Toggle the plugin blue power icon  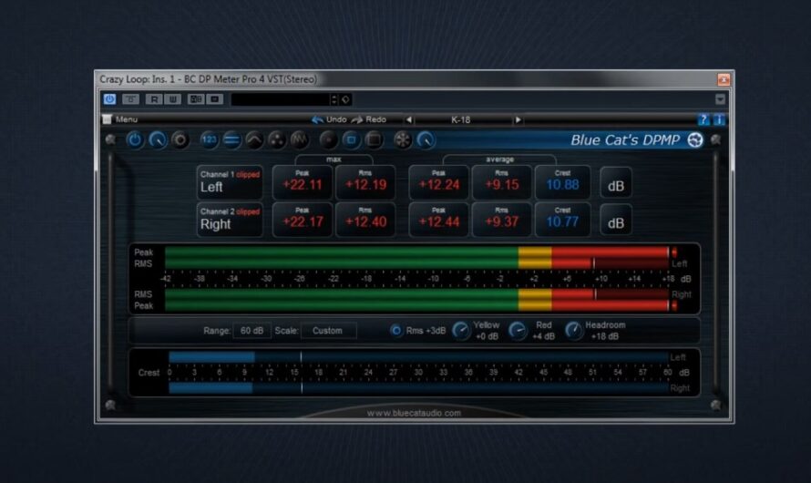click(135, 139)
